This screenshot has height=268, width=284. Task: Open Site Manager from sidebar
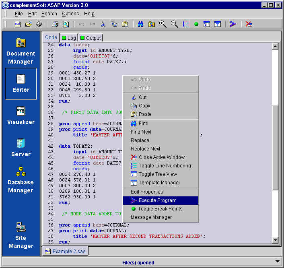click(21, 235)
